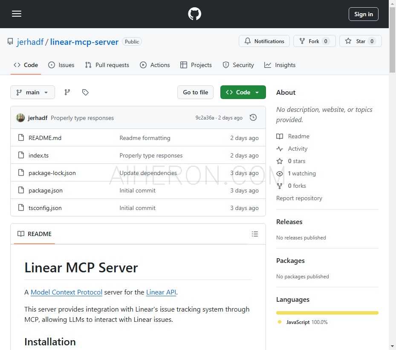Click the yellow JavaScript language bar
This screenshot has height=350, width=396.
click(x=327, y=313)
